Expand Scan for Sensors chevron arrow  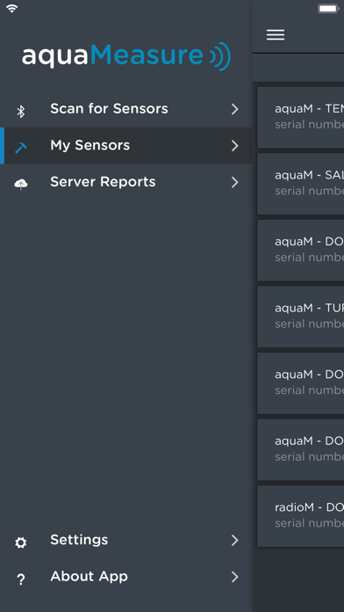pos(234,109)
